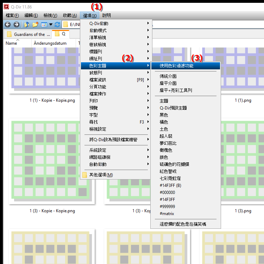Screen dimensions: 264x264
Task: Click the 這麼爛的配色是在搞笑嗎 entry
Action: pyautogui.click(x=186, y=224)
